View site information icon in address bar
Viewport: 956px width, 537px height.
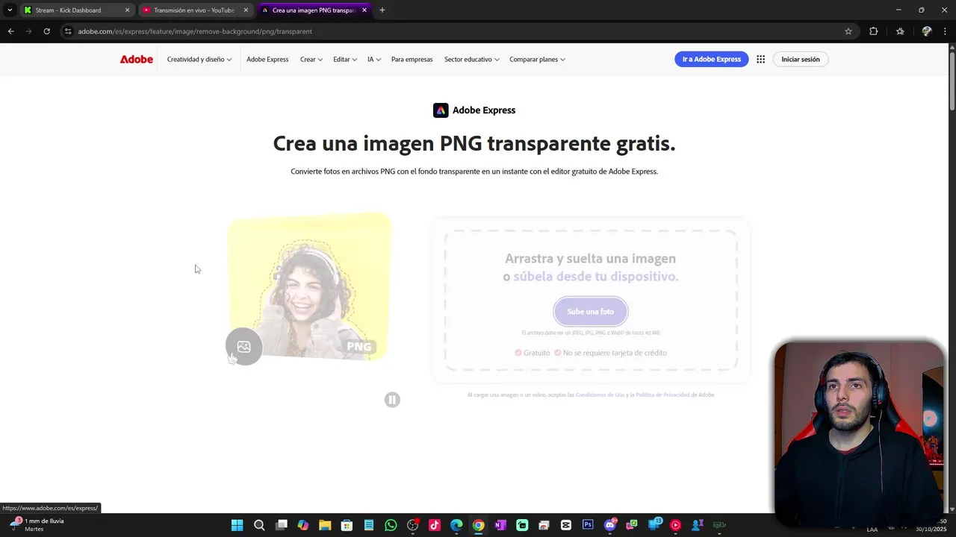pyautogui.click(x=68, y=31)
